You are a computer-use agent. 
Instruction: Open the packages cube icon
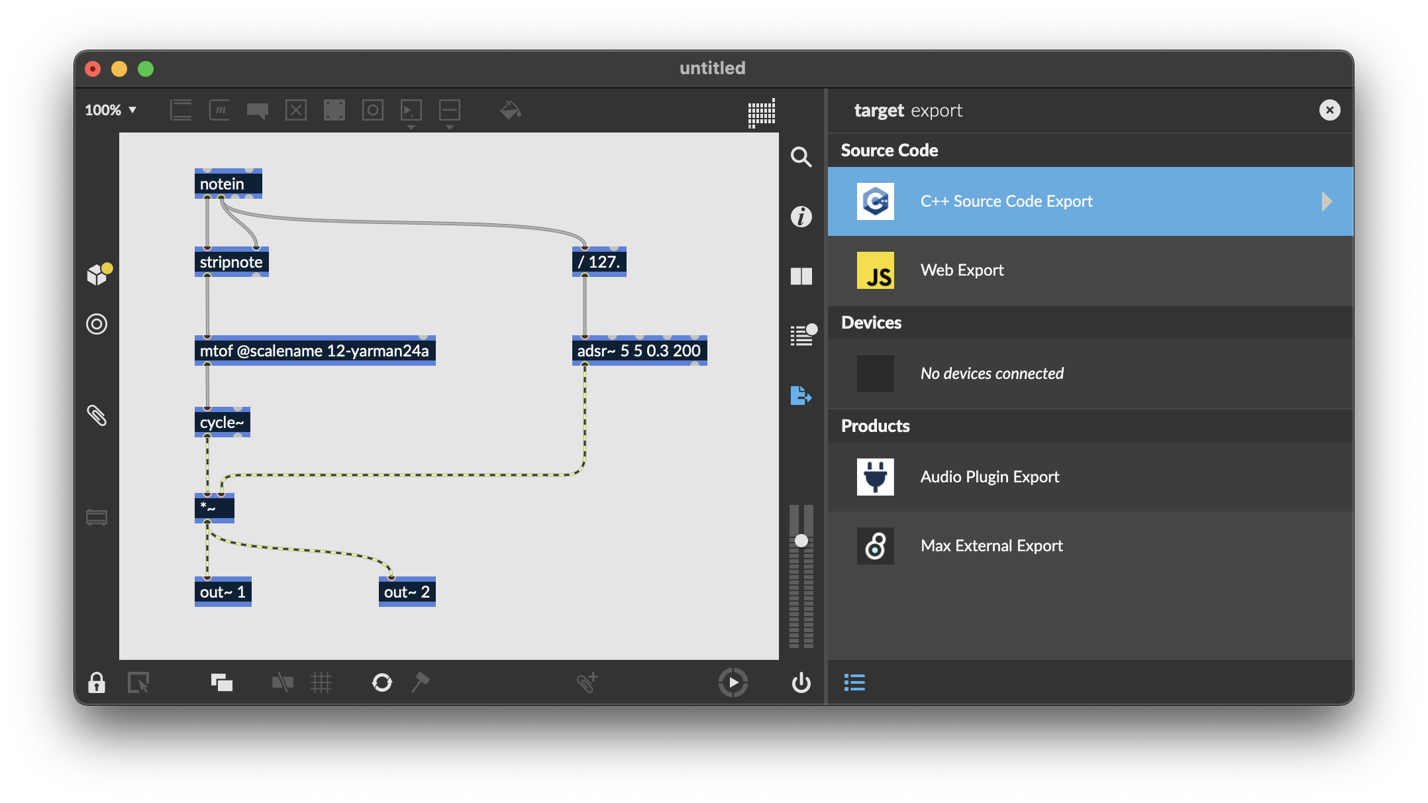click(98, 274)
